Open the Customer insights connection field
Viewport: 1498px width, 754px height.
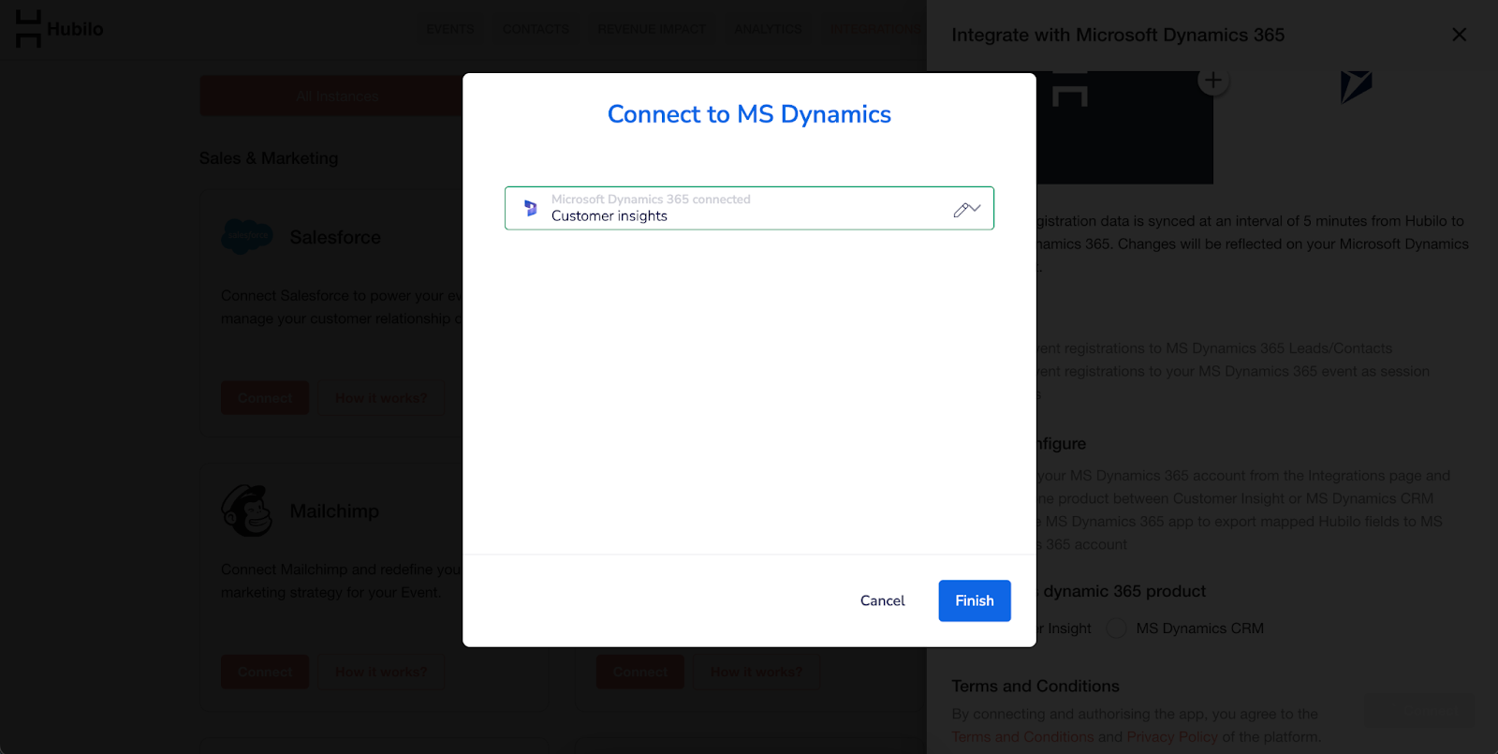click(749, 208)
